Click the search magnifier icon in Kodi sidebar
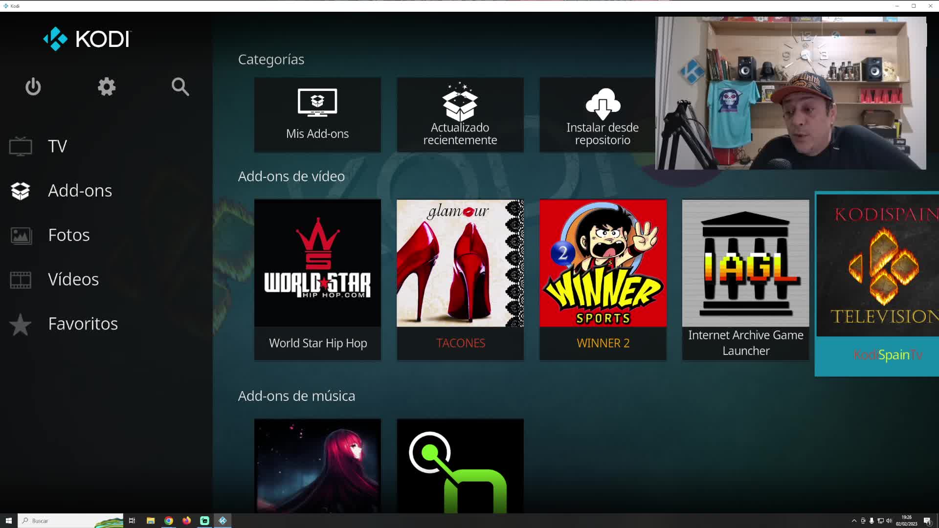 click(x=180, y=87)
